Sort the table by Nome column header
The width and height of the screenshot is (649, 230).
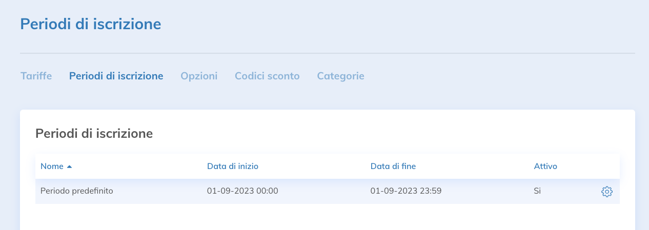coord(52,166)
